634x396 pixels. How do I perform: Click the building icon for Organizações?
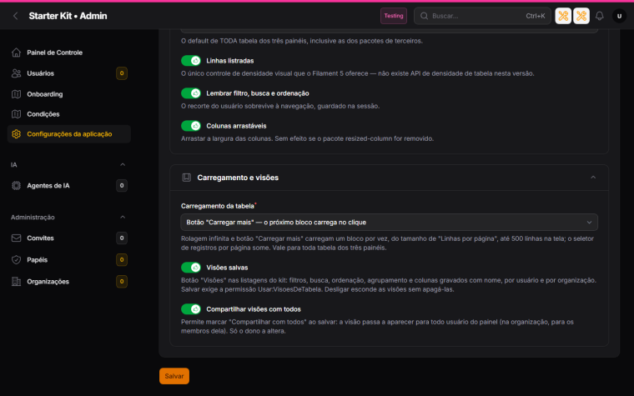coord(16,282)
